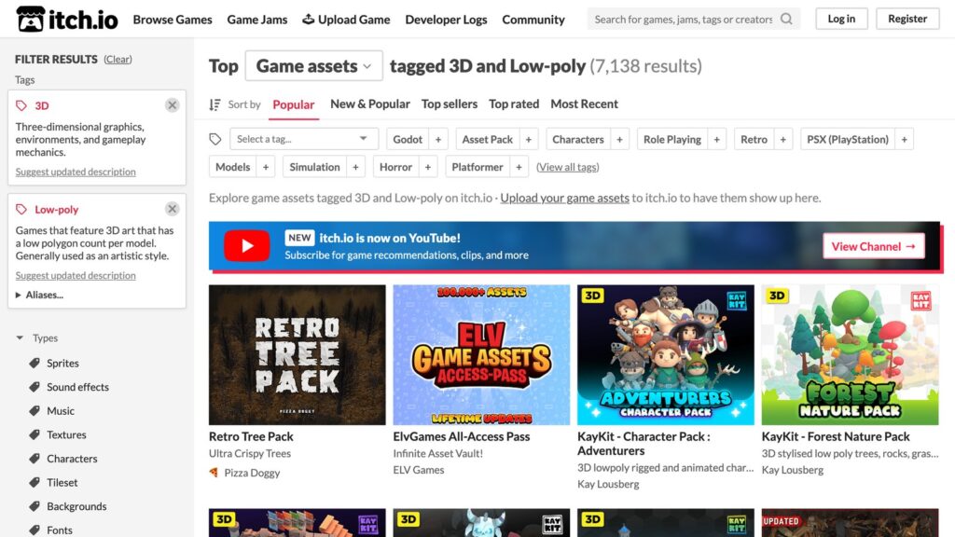Viewport: 955px width, 537px height.
Task: Add the Simulation tag with plus
Action: tap(355, 167)
